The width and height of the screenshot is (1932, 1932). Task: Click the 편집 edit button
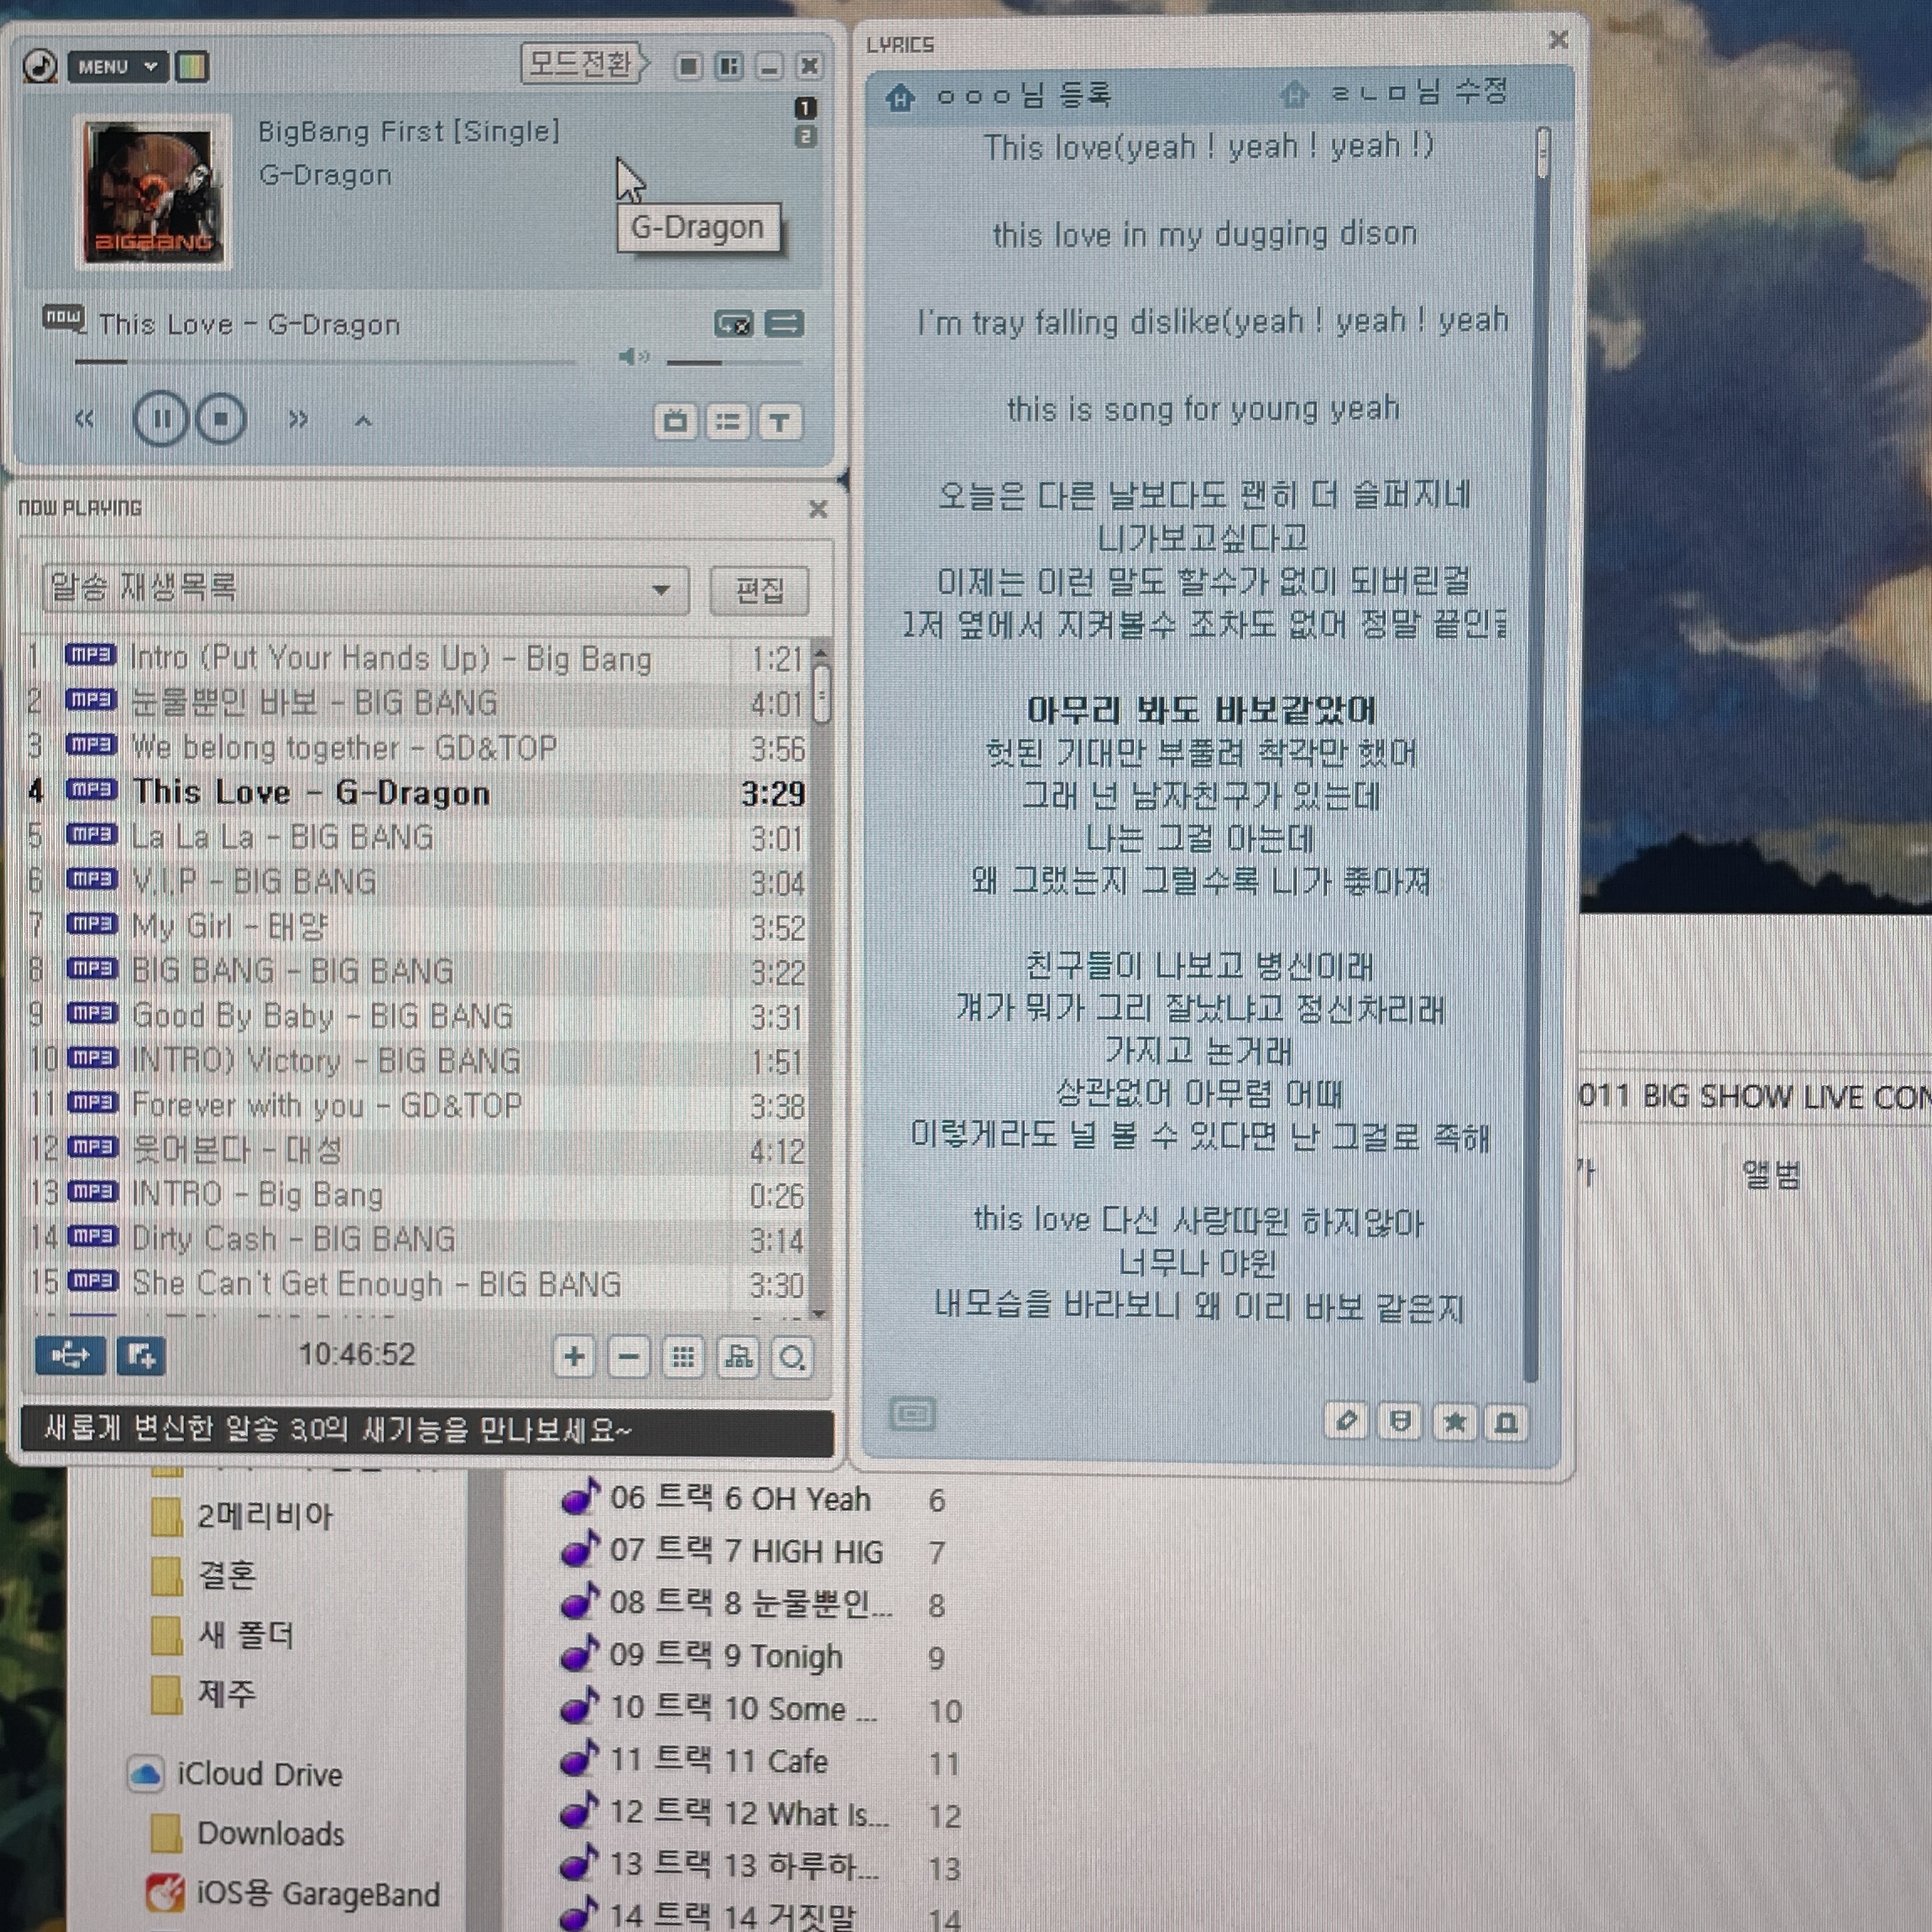click(759, 590)
